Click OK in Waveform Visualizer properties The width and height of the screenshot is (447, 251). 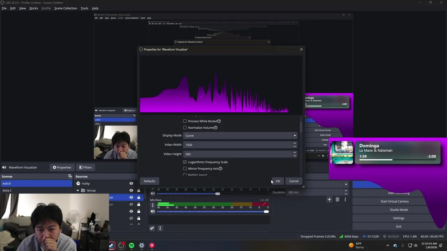pos(278,181)
